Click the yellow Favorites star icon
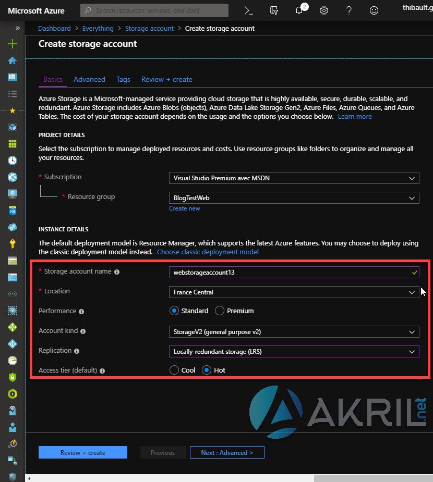433x482 pixels. tap(13, 110)
